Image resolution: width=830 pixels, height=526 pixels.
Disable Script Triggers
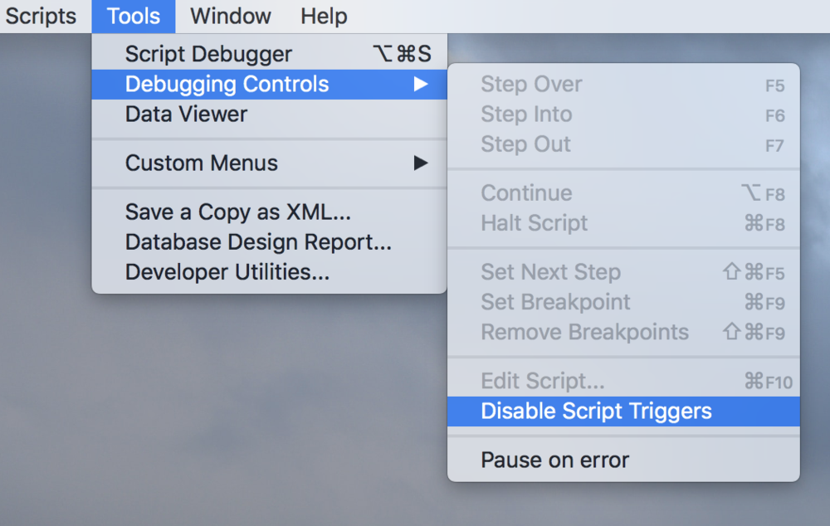(596, 411)
